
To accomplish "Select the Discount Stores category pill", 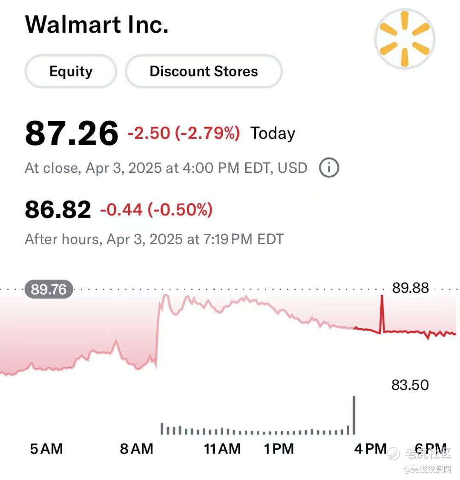I will tap(204, 71).
